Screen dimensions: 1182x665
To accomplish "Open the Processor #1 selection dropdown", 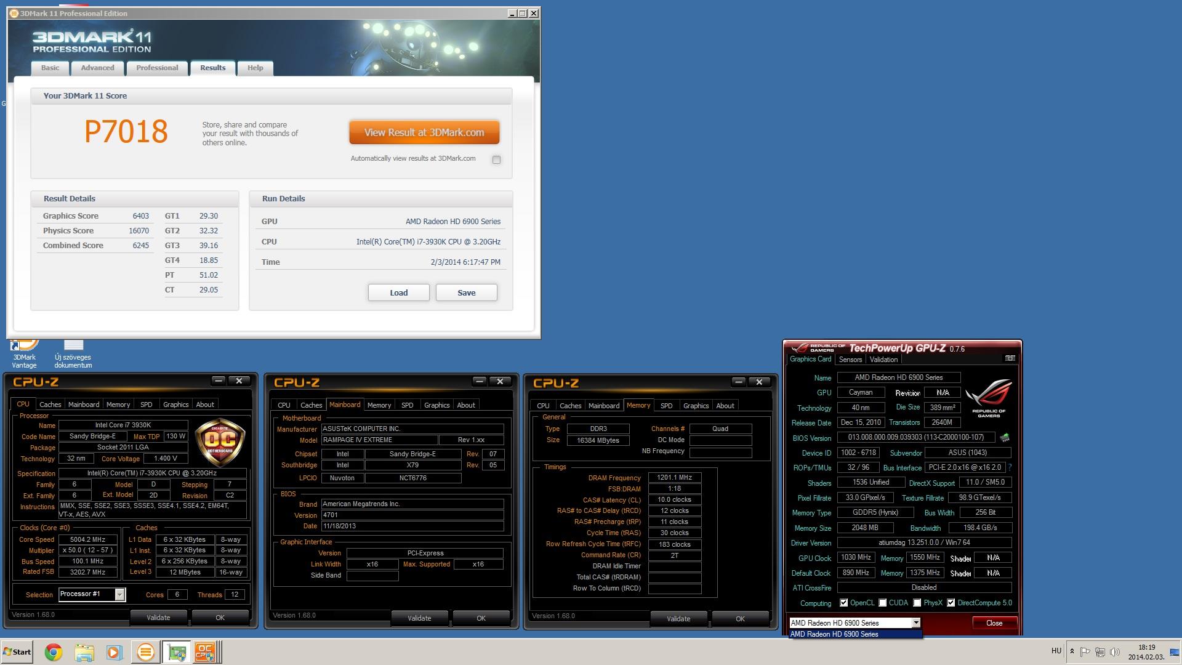I will point(119,594).
